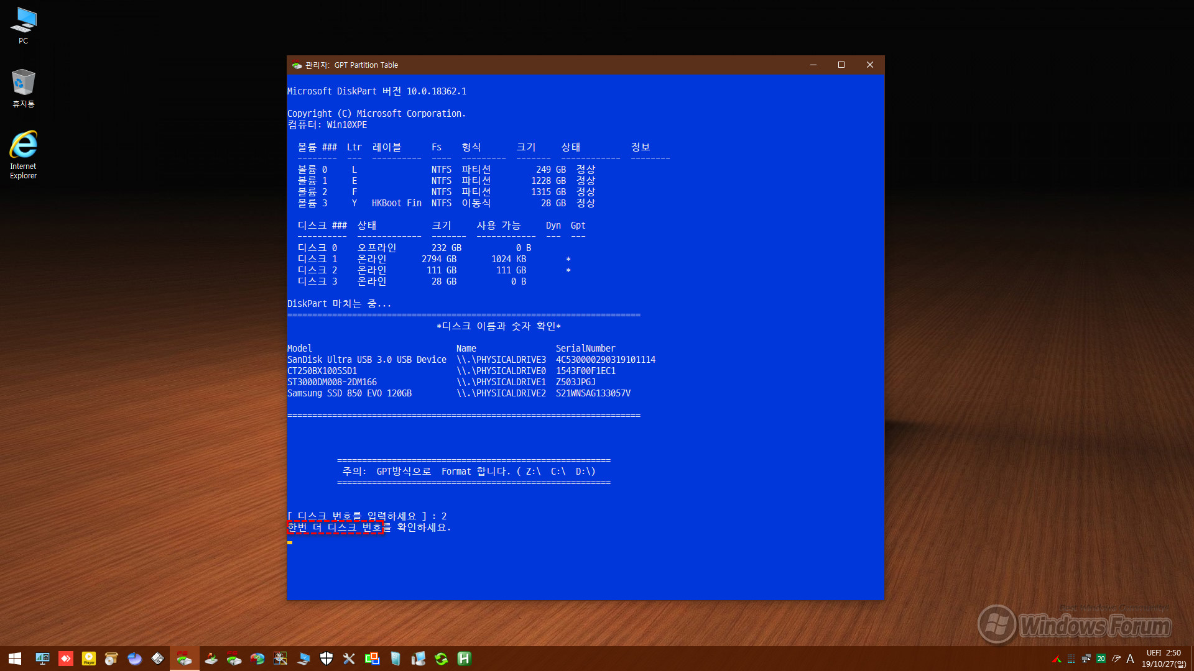This screenshot has height=671, width=1194.
Task: Click the blinking console cursor
Action: tap(290, 542)
